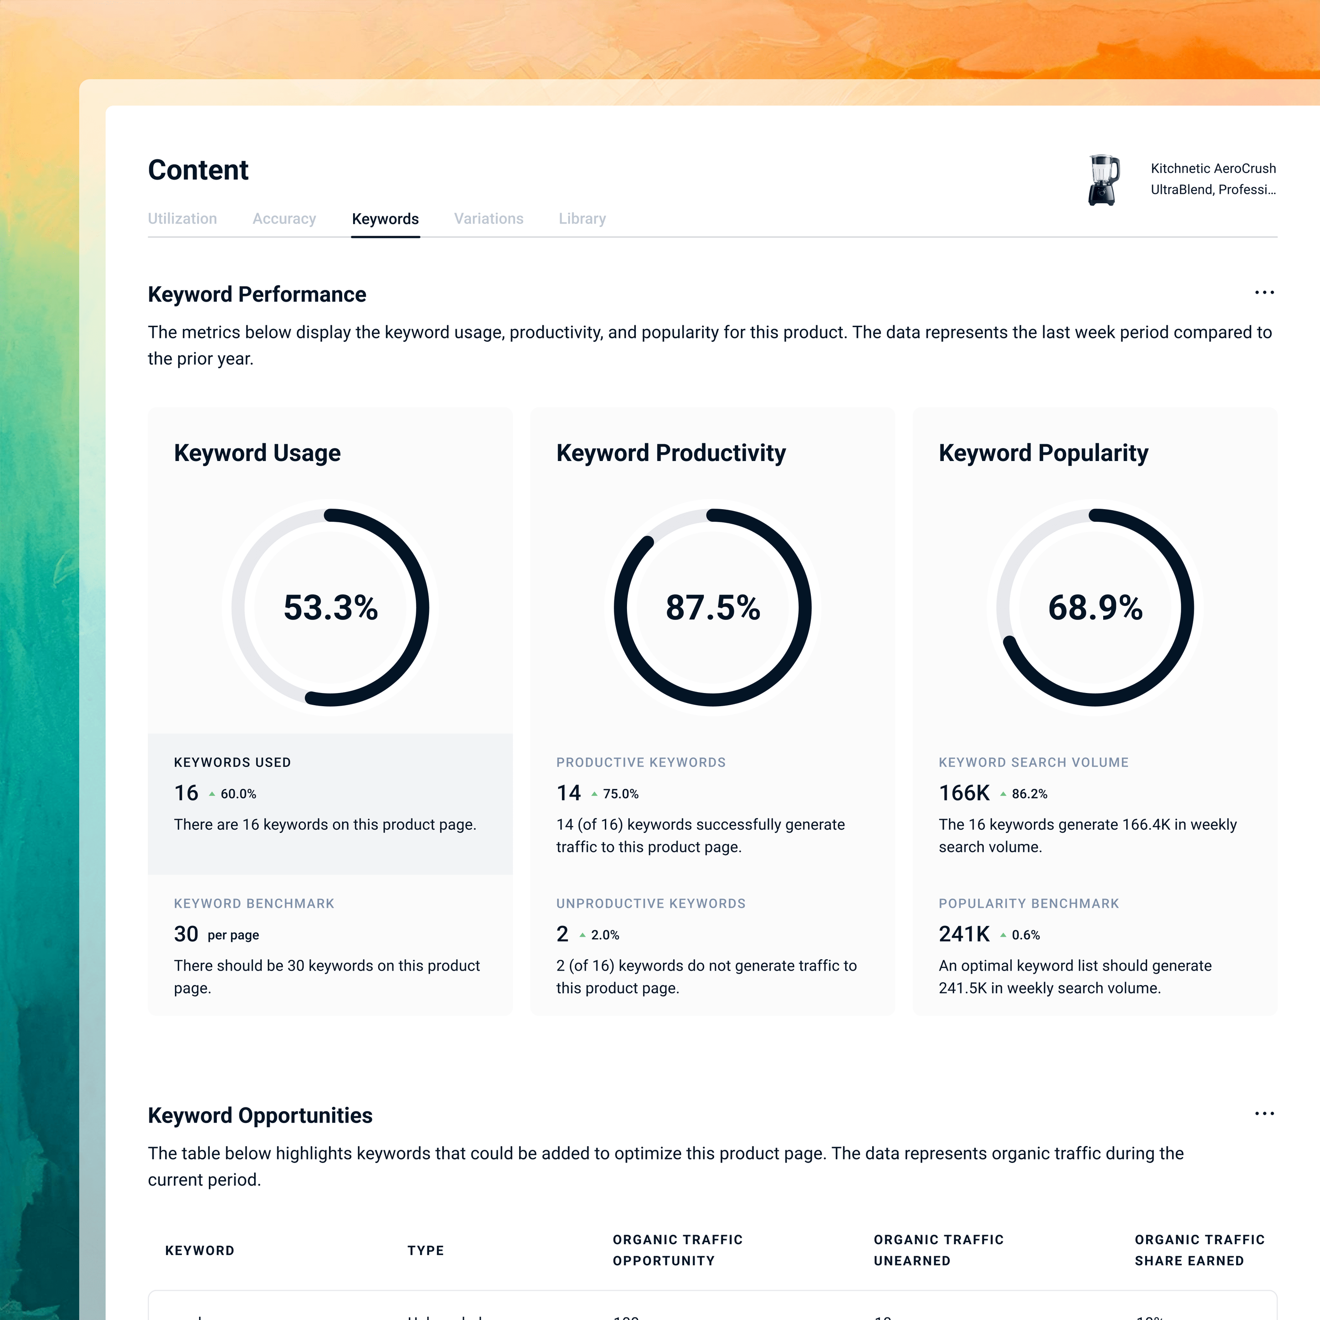Open Keyword Opportunities more options menu

click(x=1264, y=1114)
